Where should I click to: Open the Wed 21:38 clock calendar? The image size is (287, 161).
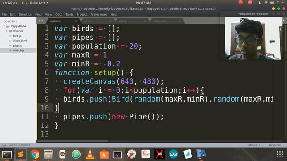point(143,3)
